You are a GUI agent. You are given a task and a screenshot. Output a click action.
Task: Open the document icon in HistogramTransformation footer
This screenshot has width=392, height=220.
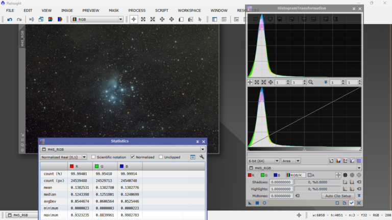click(345, 203)
